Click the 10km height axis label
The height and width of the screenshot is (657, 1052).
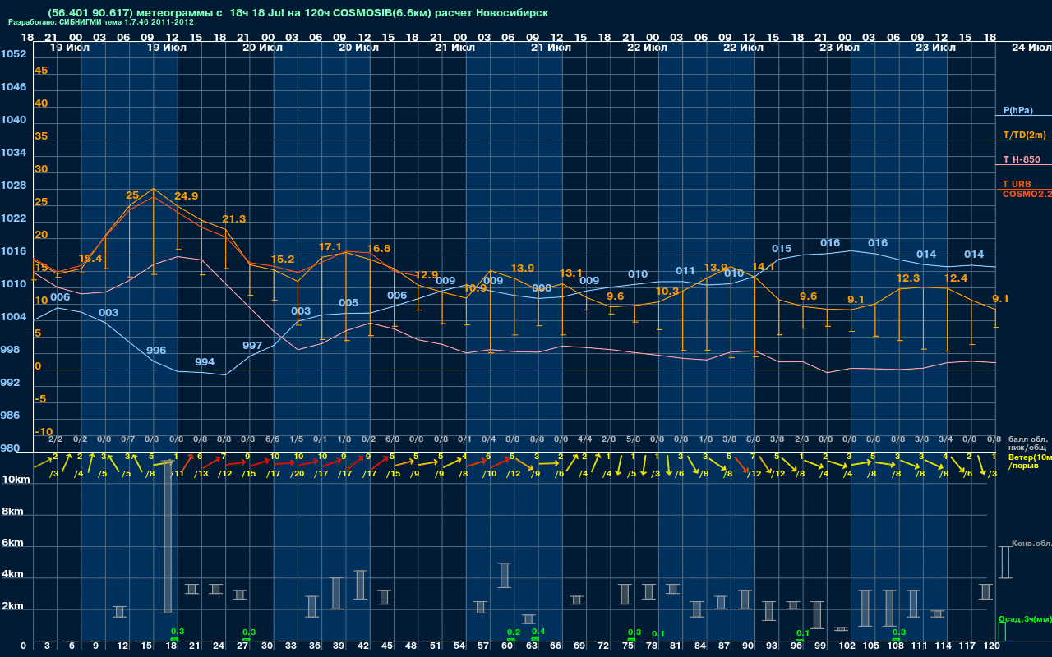tap(16, 479)
